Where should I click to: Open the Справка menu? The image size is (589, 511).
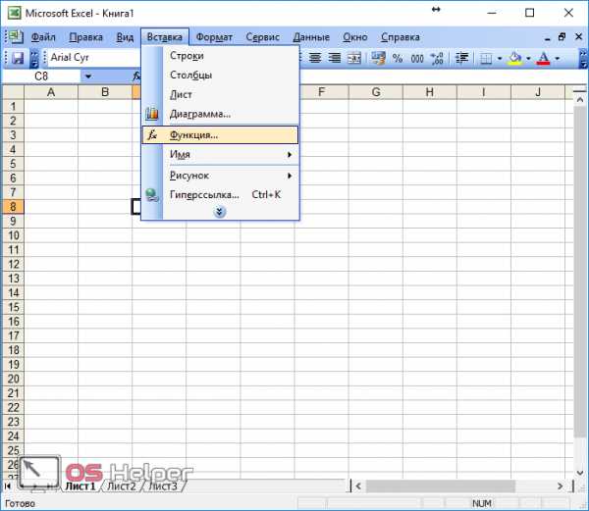click(401, 37)
